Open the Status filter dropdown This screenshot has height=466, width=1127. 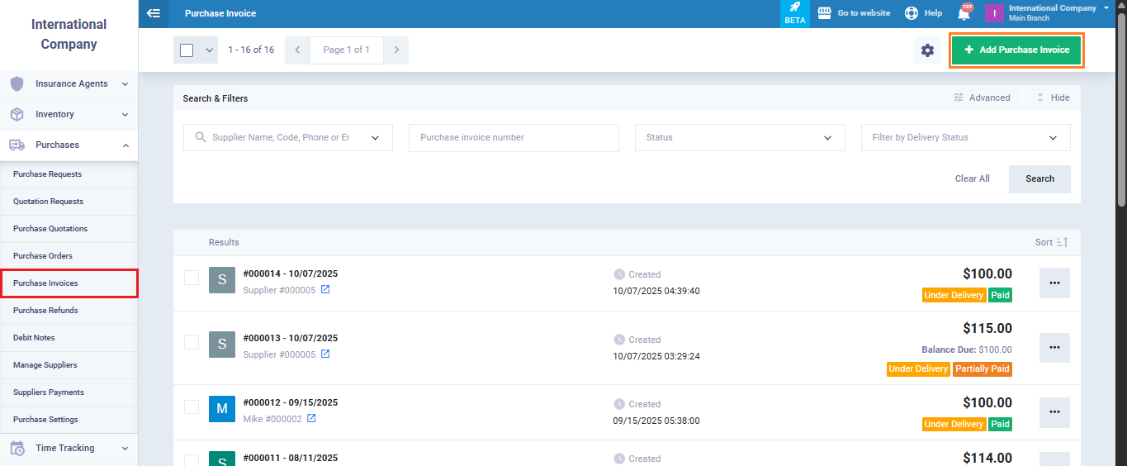[x=740, y=138]
